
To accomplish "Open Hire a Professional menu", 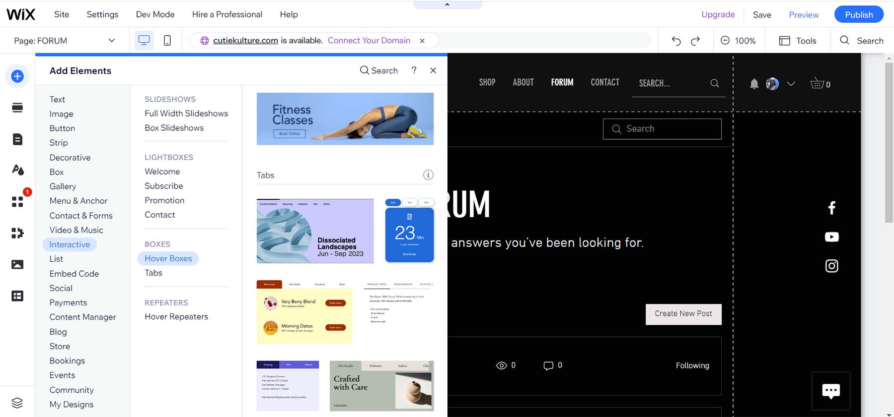I will [x=227, y=14].
